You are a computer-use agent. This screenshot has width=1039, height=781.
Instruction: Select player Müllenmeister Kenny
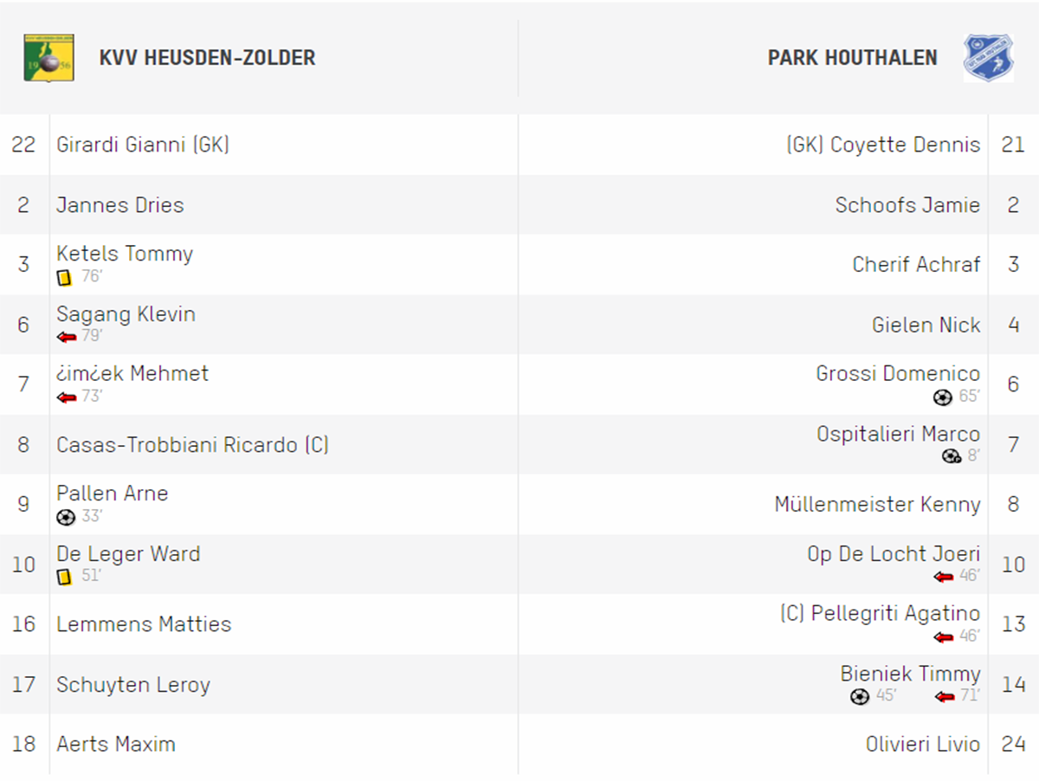(877, 505)
